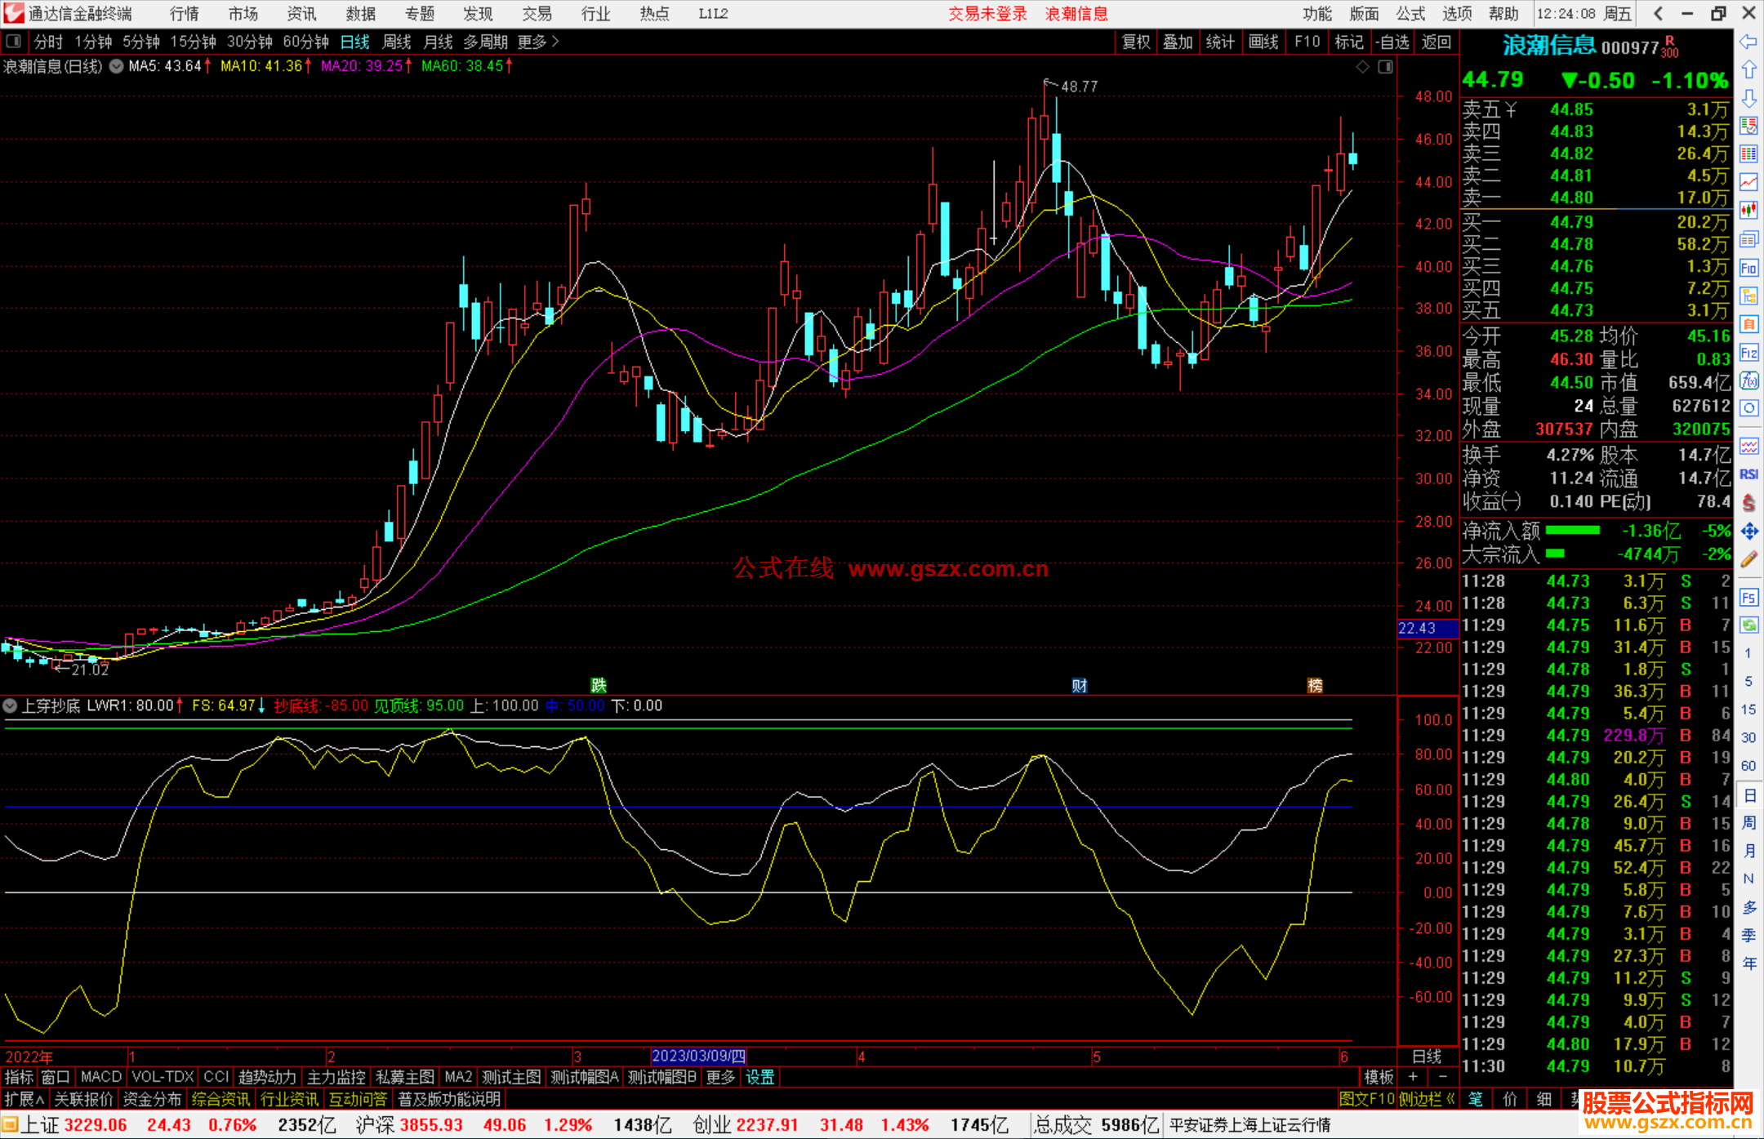The height and width of the screenshot is (1139, 1764).
Task: Open the tree structure icon in sidebar
Action: (x=1748, y=296)
